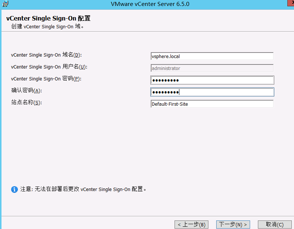Cancel setup with the 取消(C) button
Image resolution: width=294 pixels, height=229 pixels.
(x=275, y=225)
